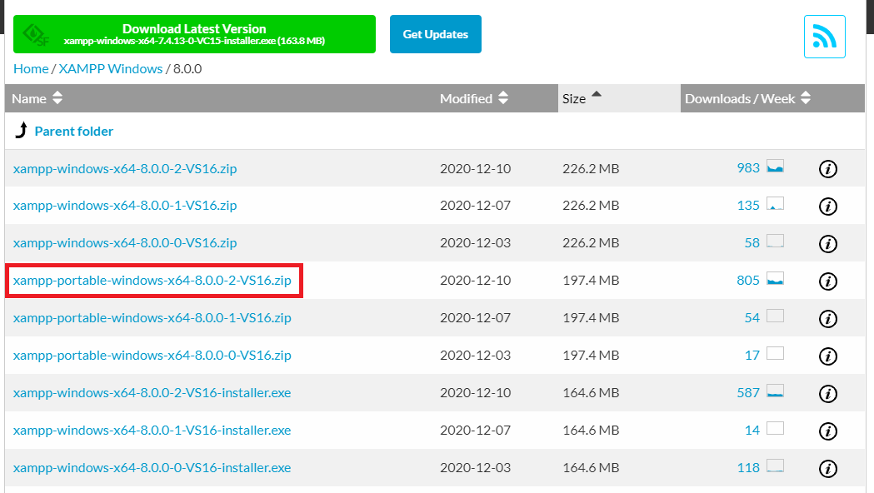Open info icon for xampp-portable-windows-x64-8.0.0-2-VS16.zip

(x=827, y=281)
